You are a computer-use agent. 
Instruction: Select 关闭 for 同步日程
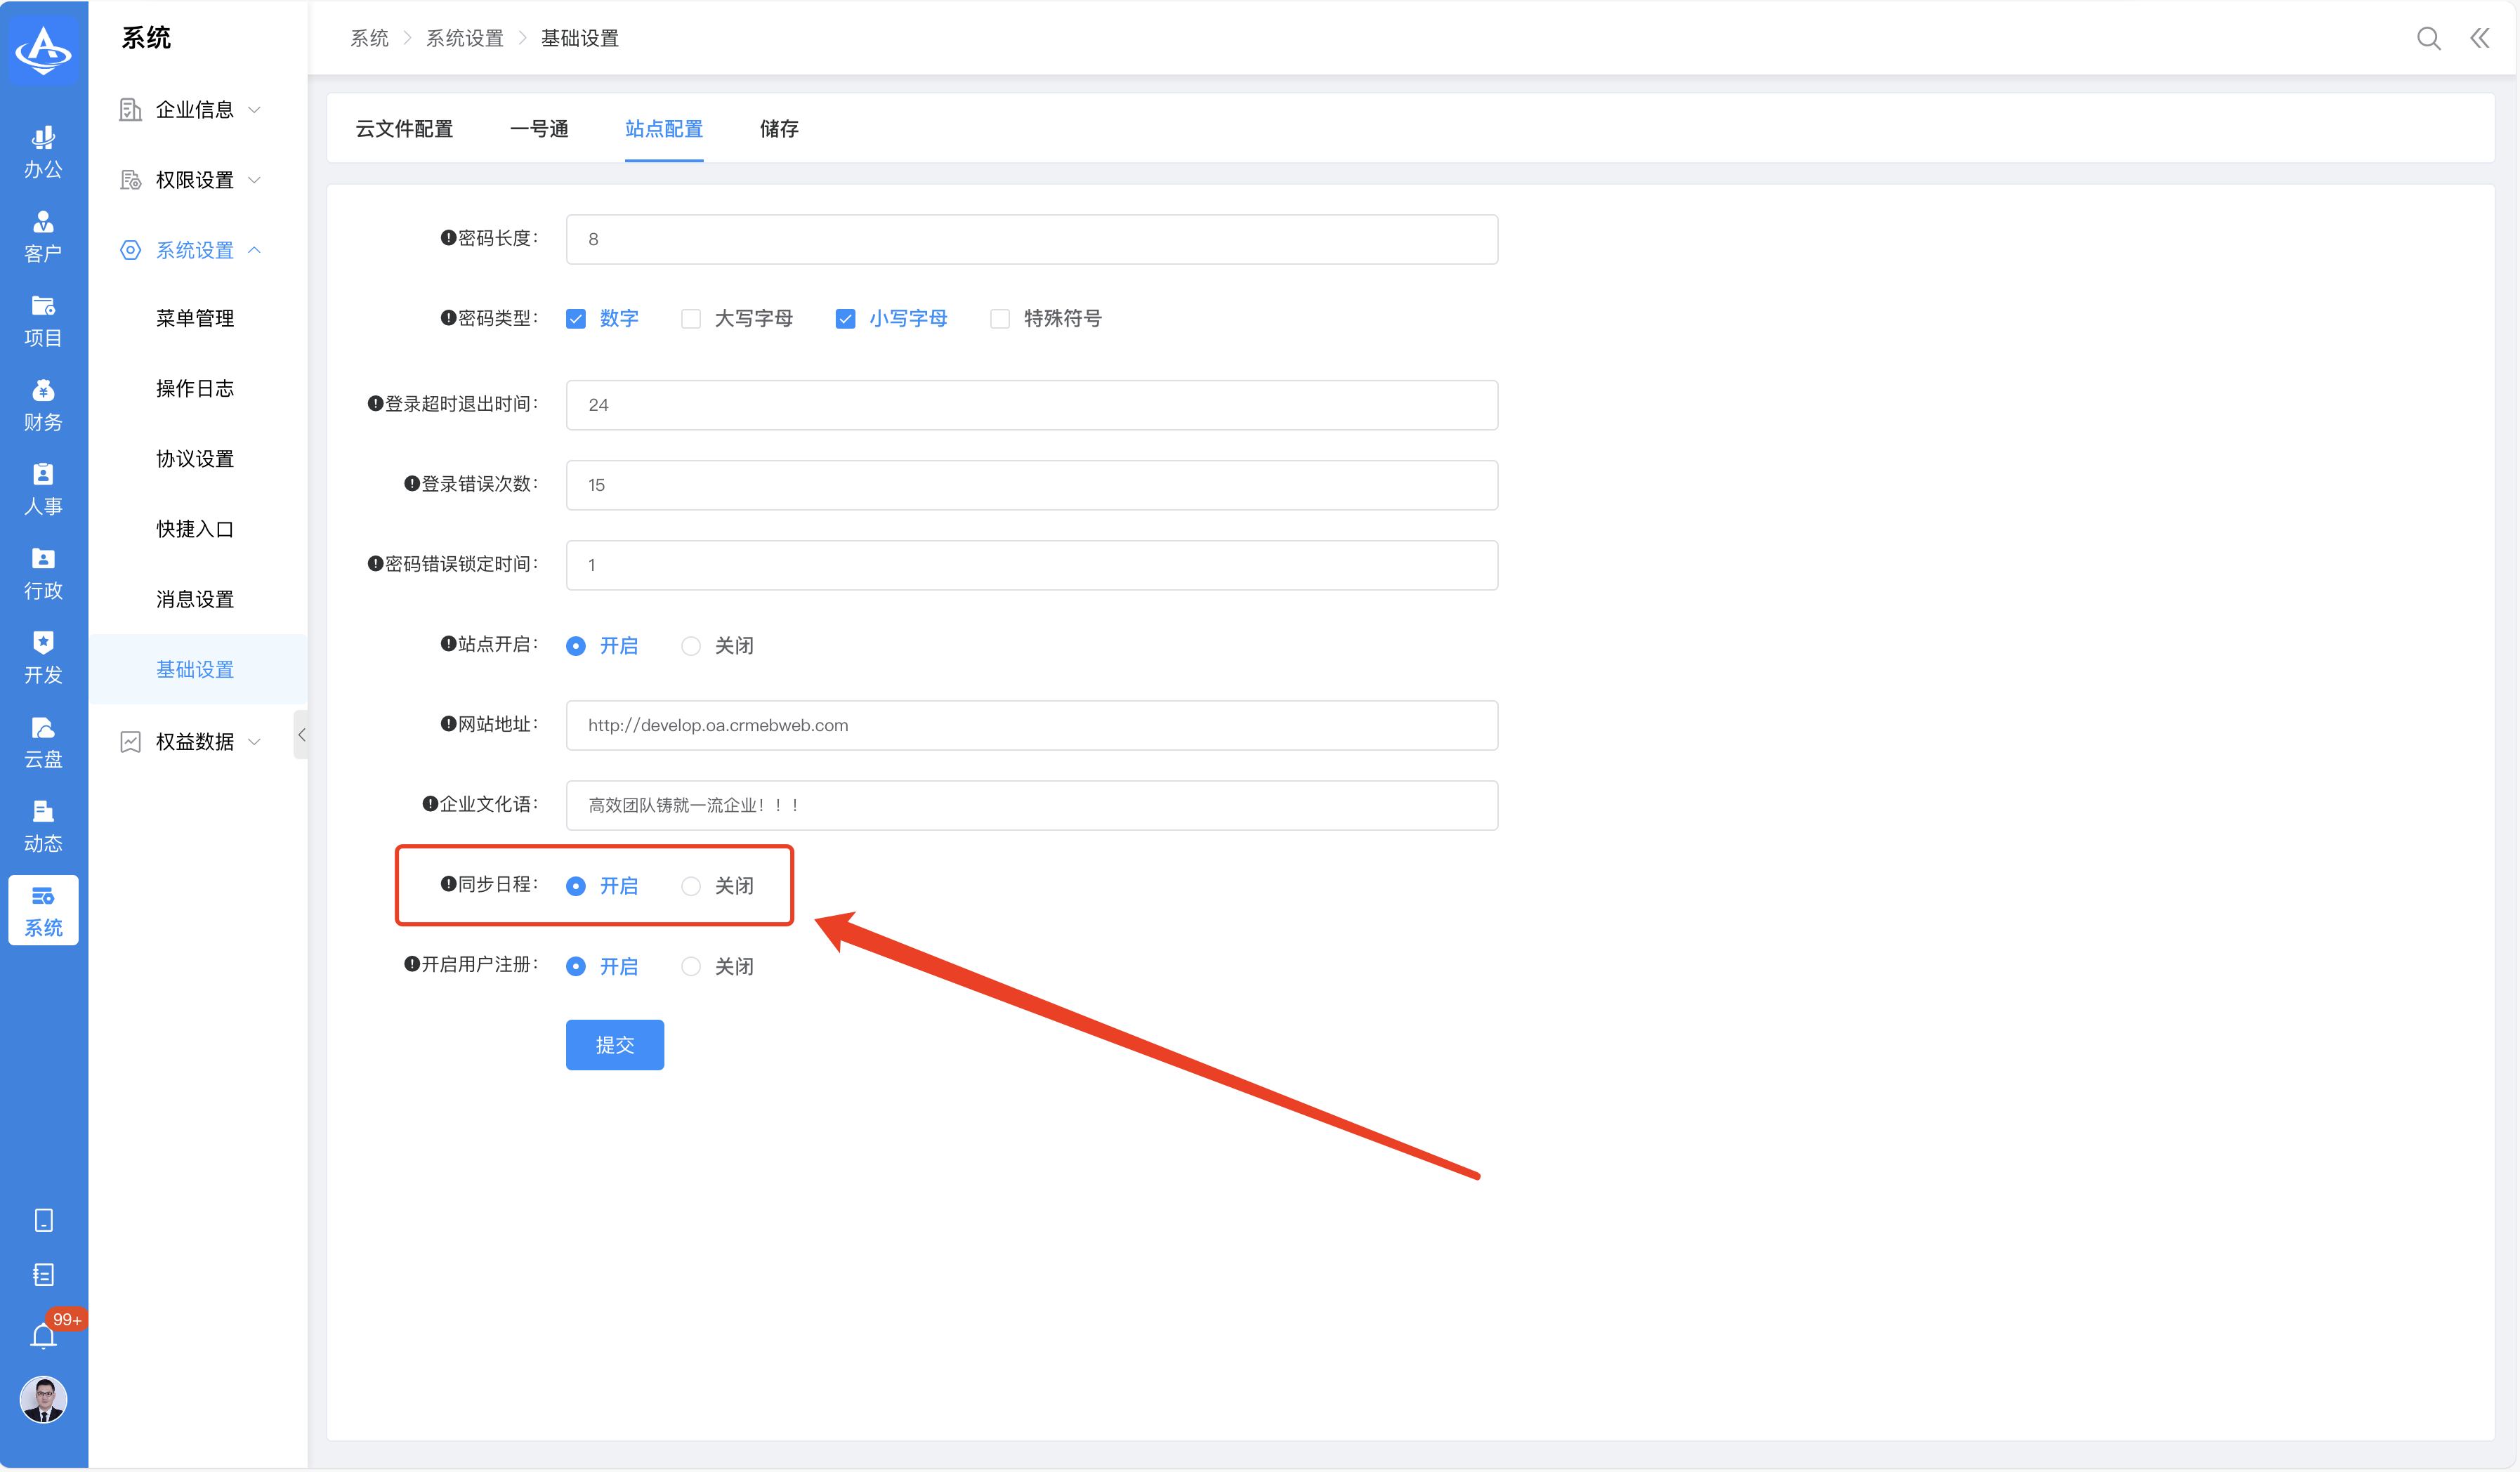tap(691, 886)
